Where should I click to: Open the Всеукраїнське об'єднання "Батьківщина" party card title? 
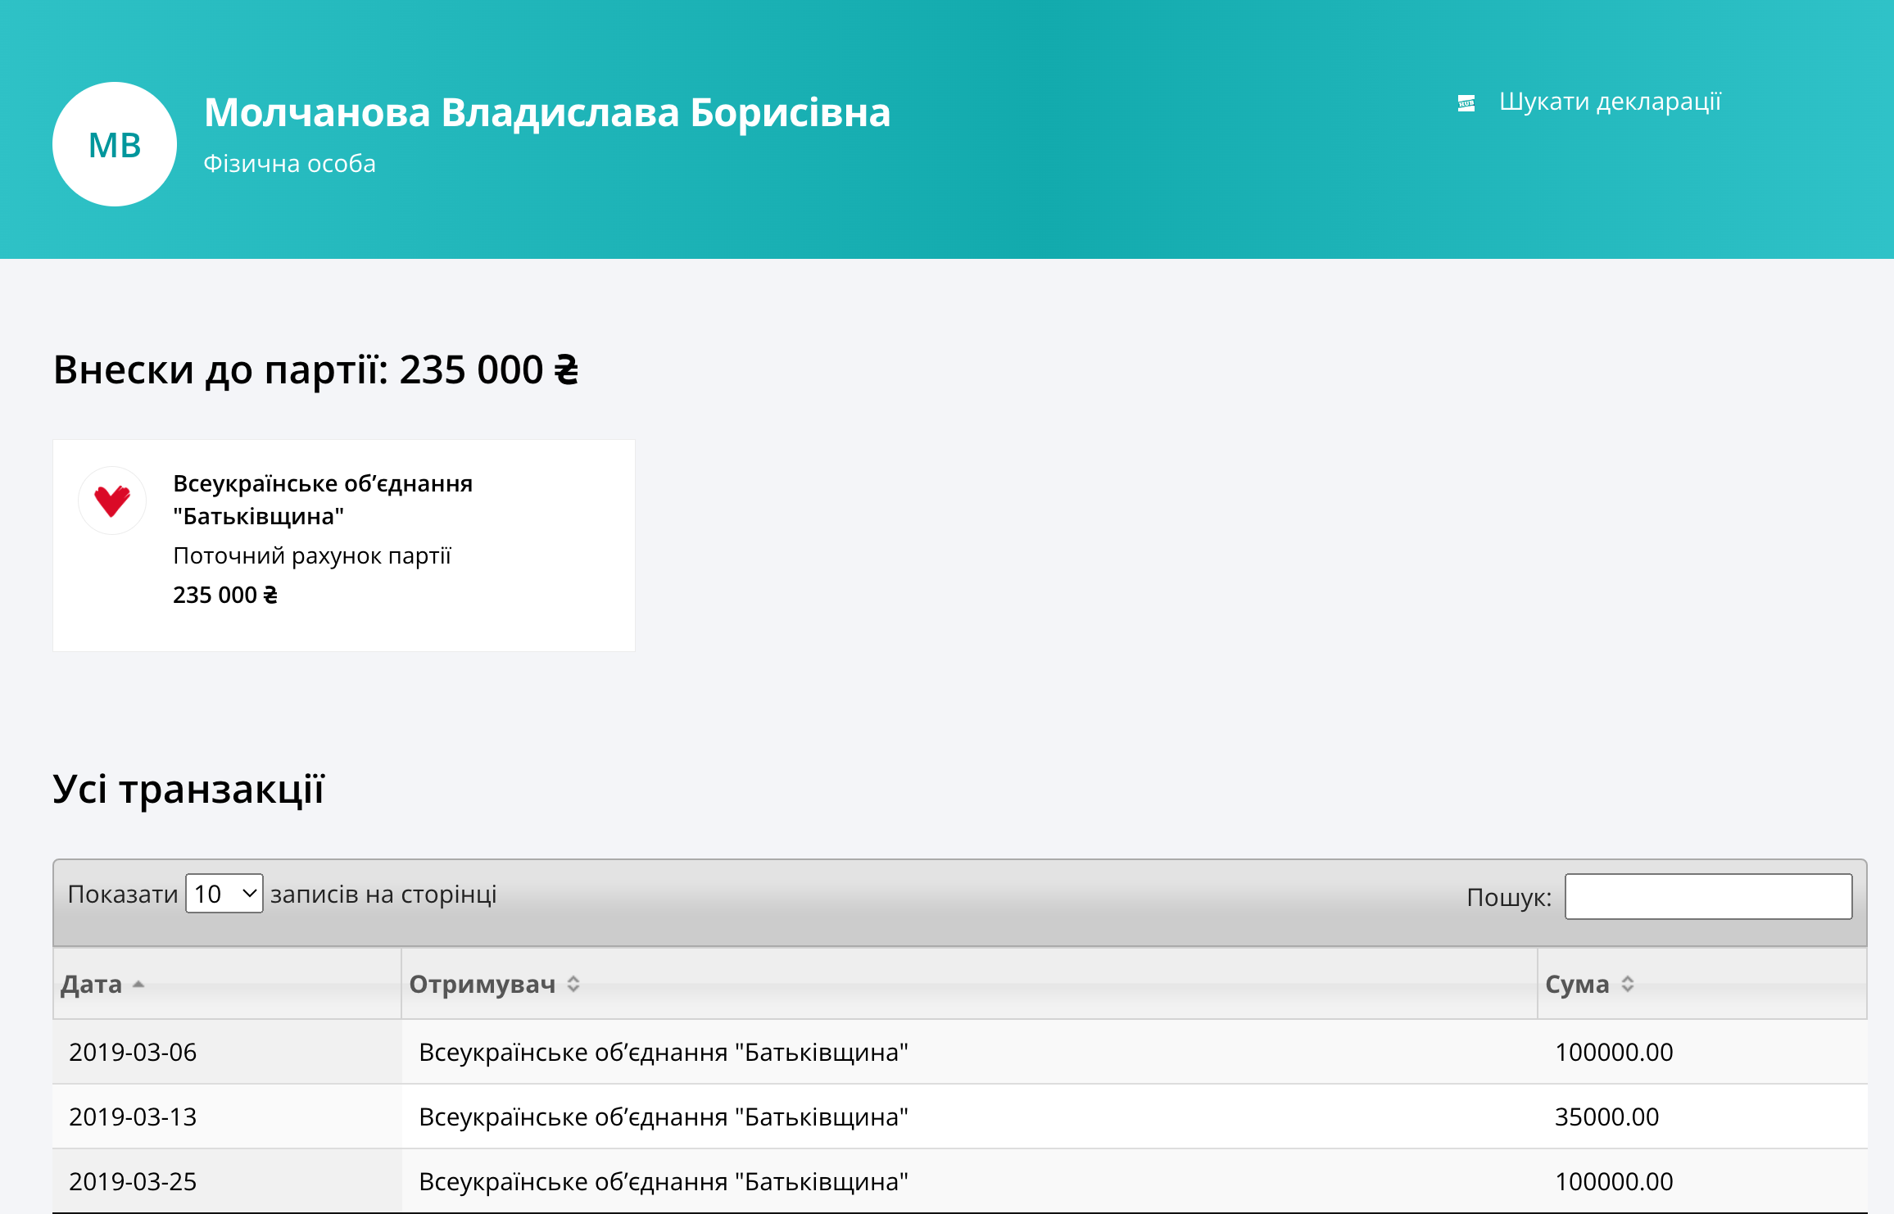(323, 500)
